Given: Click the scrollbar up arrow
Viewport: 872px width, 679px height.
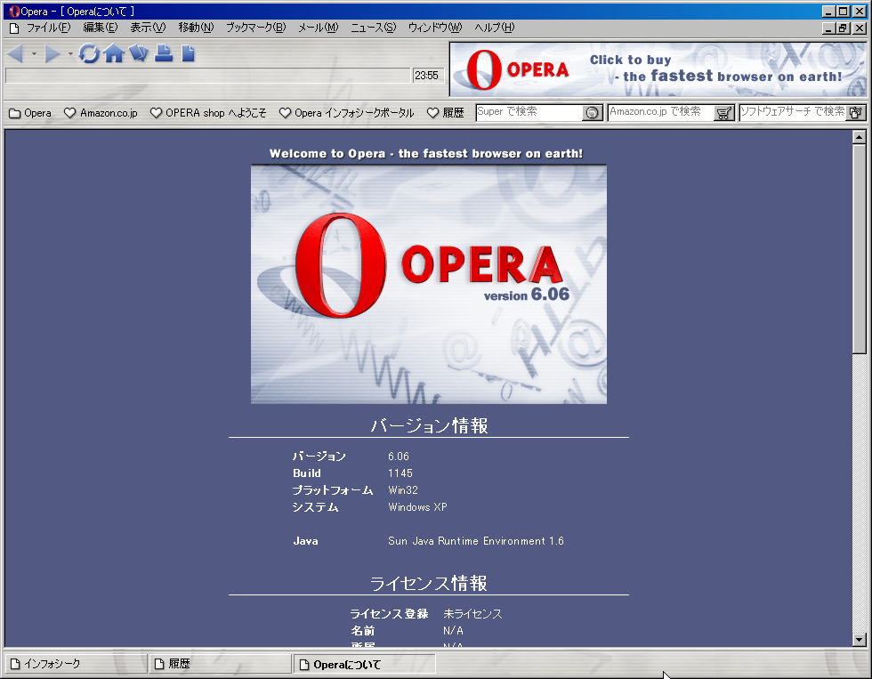Looking at the screenshot, I should click(x=860, y=137).
